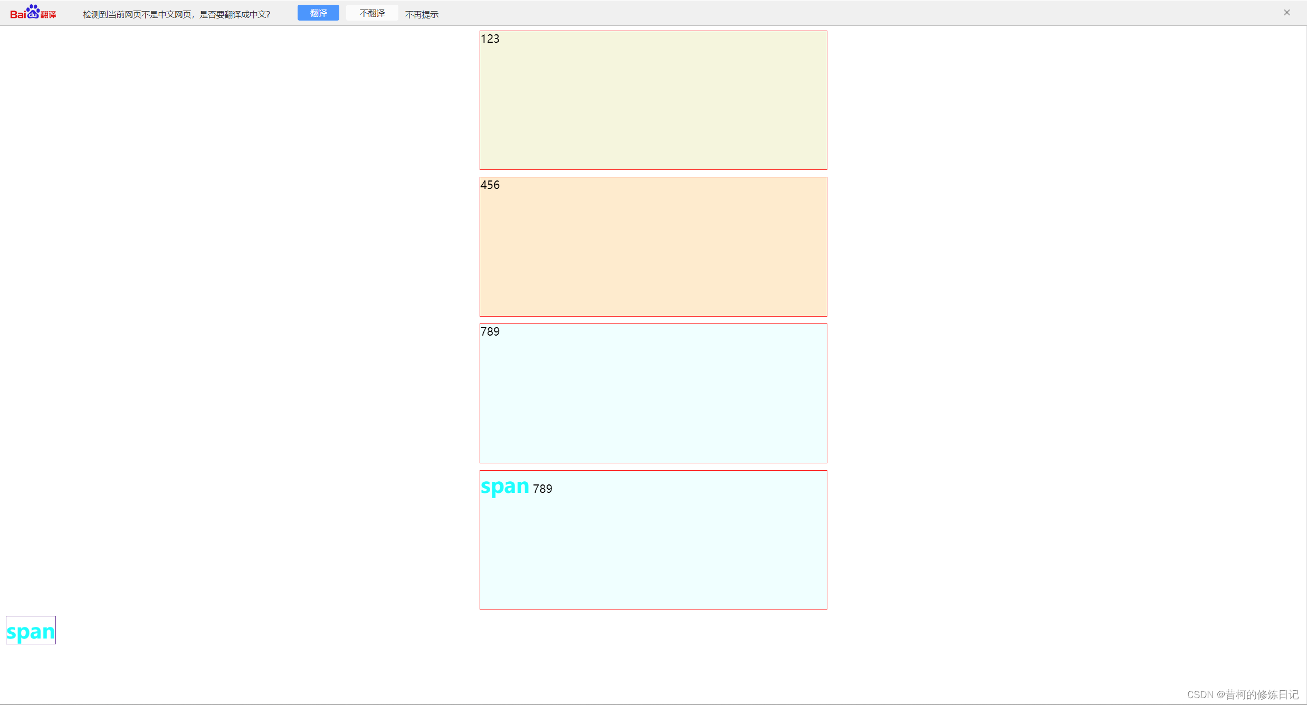This screenshot has height=705, width=1307.
Task: Click the 不翻译 don't translate button
Action: [372, 13]
